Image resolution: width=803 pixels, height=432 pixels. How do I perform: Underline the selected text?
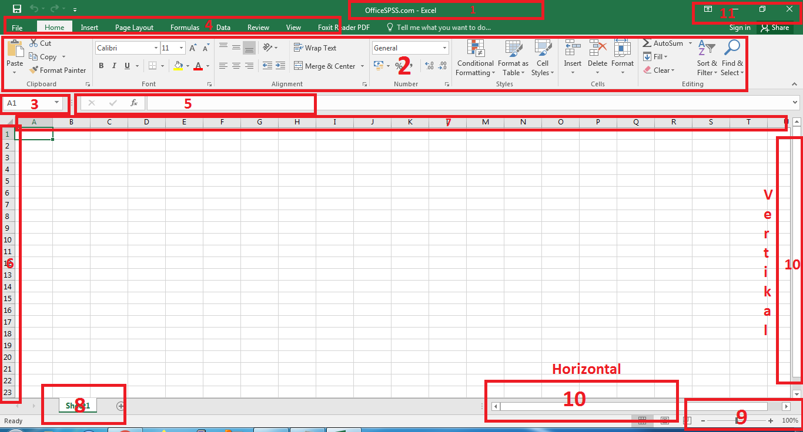(x=127, y=66)
